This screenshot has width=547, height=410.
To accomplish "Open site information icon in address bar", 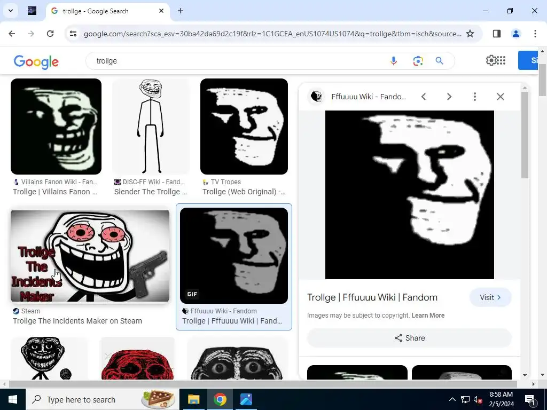I will coord(73,34).
